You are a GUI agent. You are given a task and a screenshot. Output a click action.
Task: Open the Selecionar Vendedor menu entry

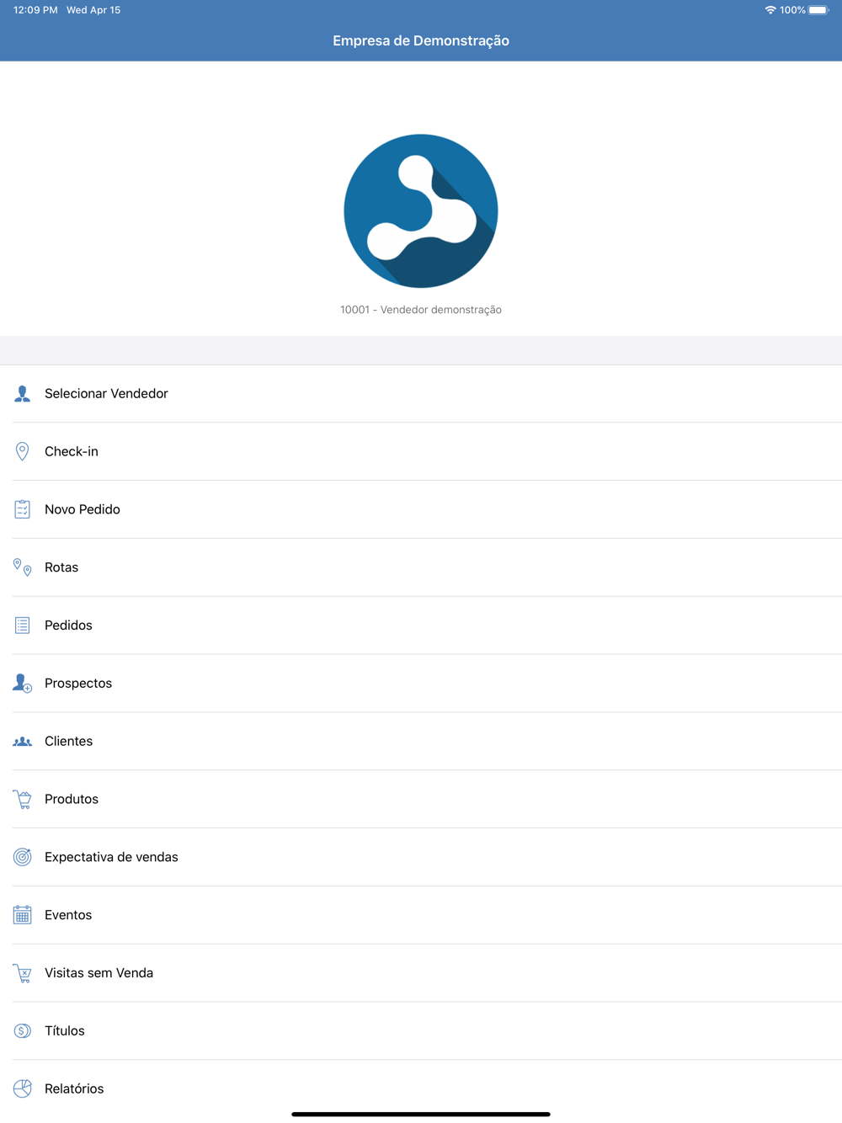point(421,393)
